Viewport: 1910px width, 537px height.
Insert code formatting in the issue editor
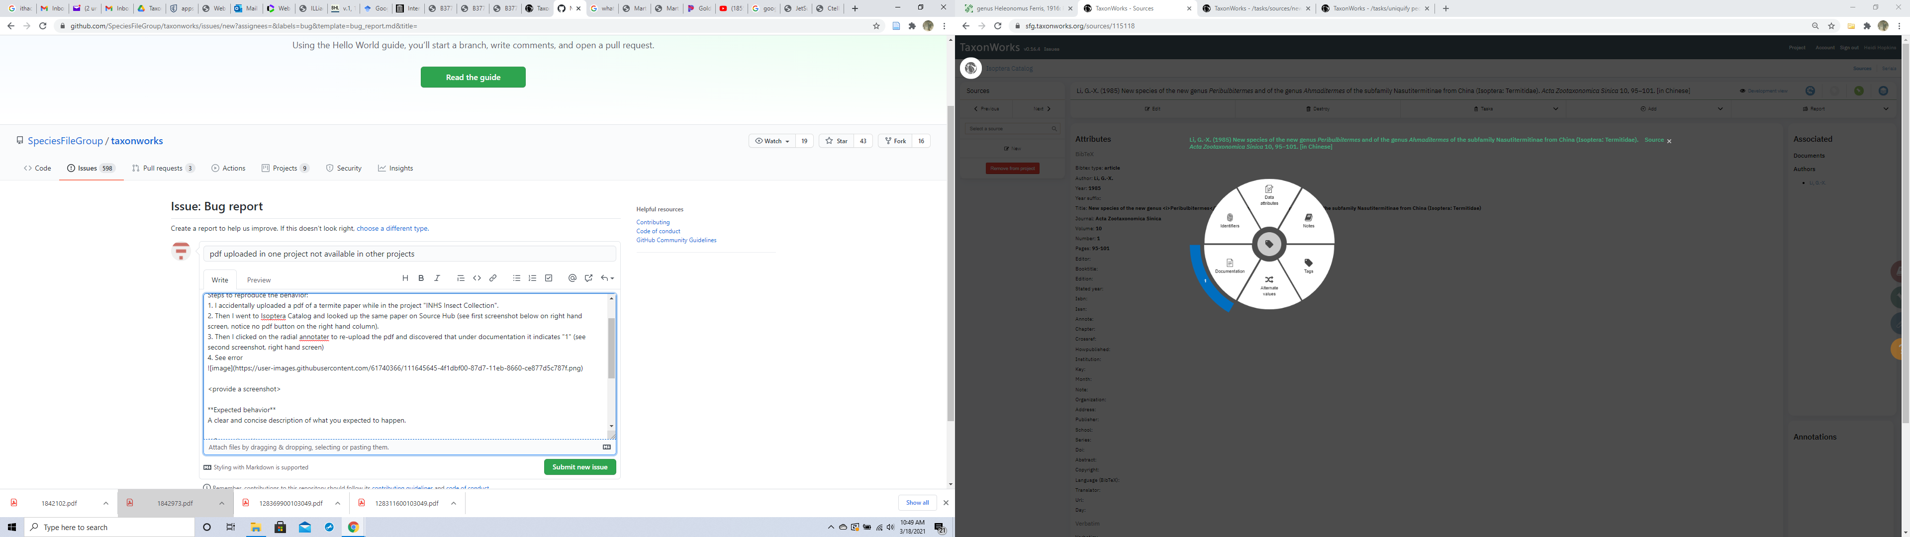pos(477,278)
